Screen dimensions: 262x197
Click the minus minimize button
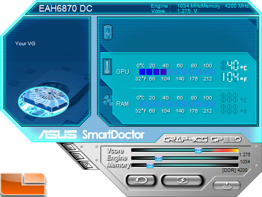(70, 148)
